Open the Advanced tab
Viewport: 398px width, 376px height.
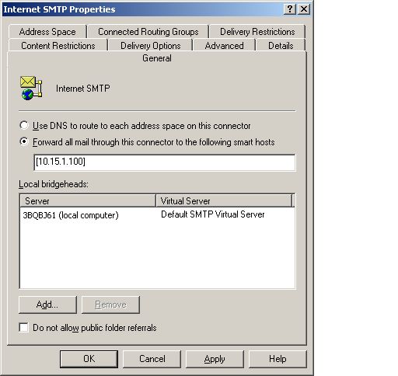pyautogui.click(x=224, y=46)
